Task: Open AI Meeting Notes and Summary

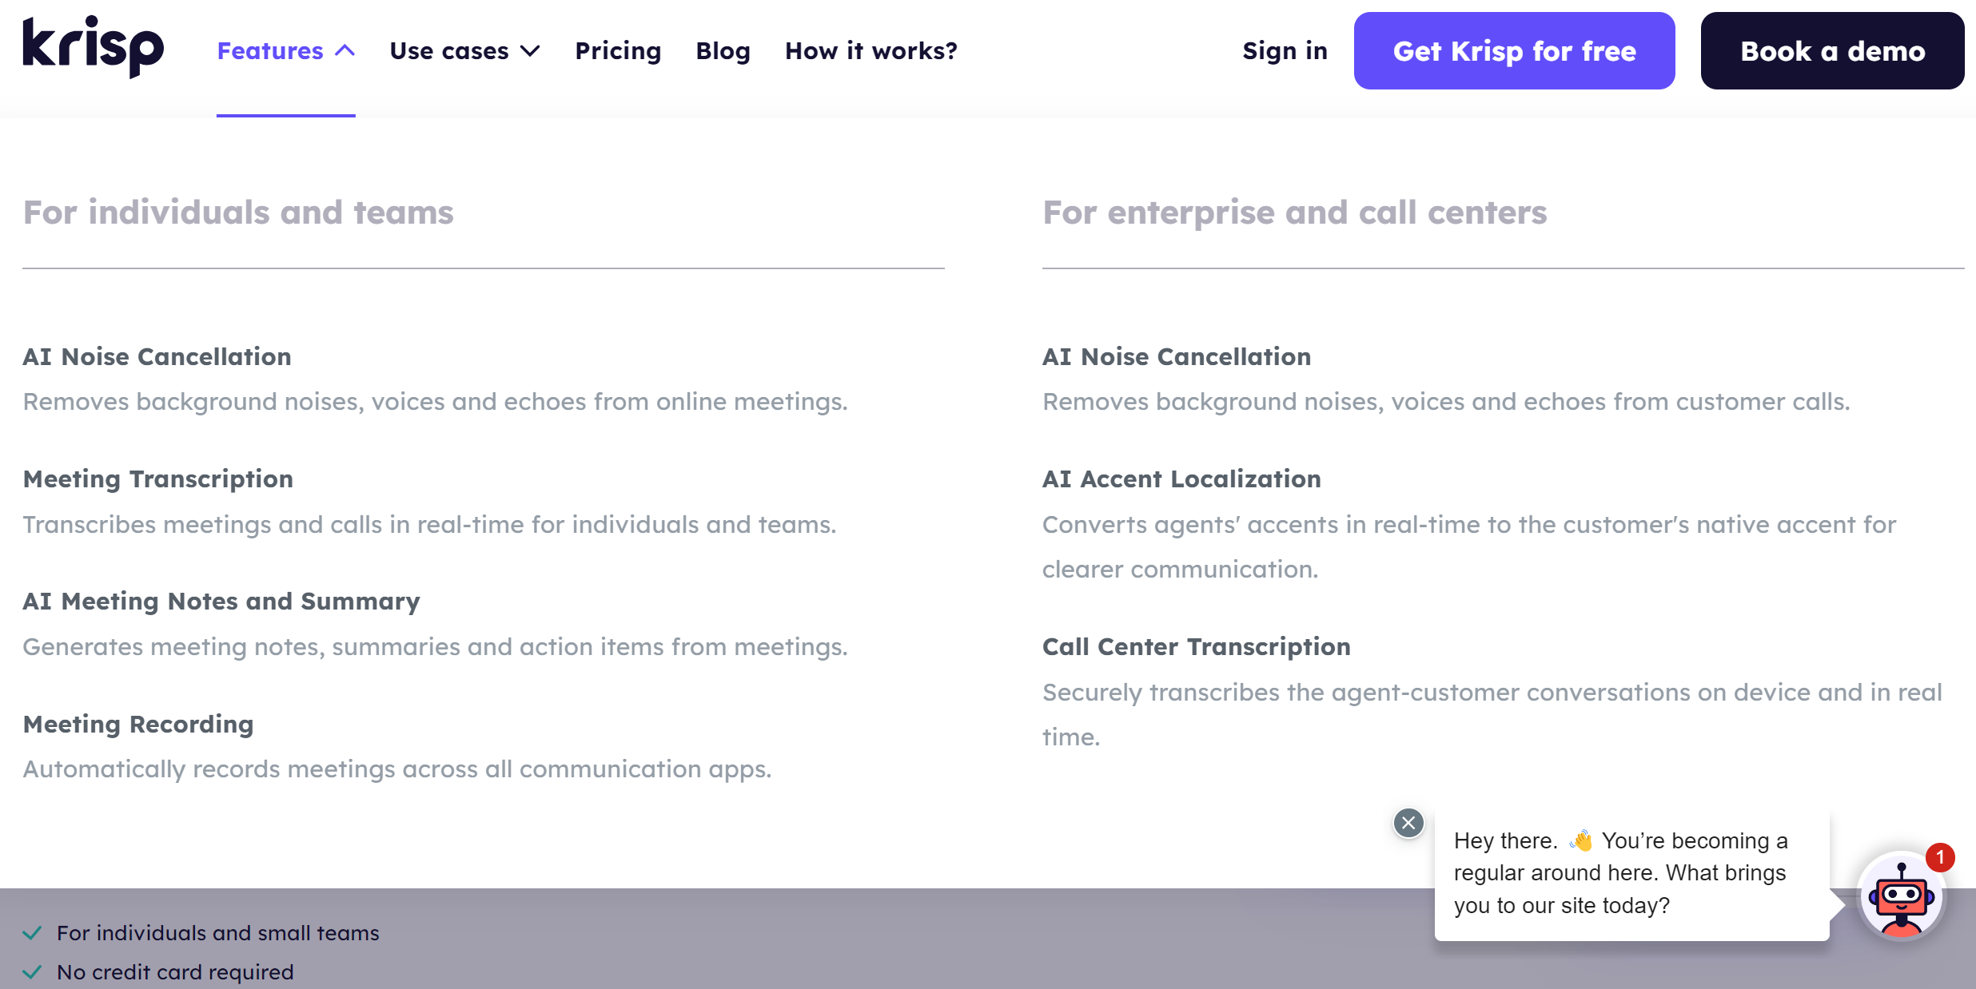Action: click(x=221, y=601)
